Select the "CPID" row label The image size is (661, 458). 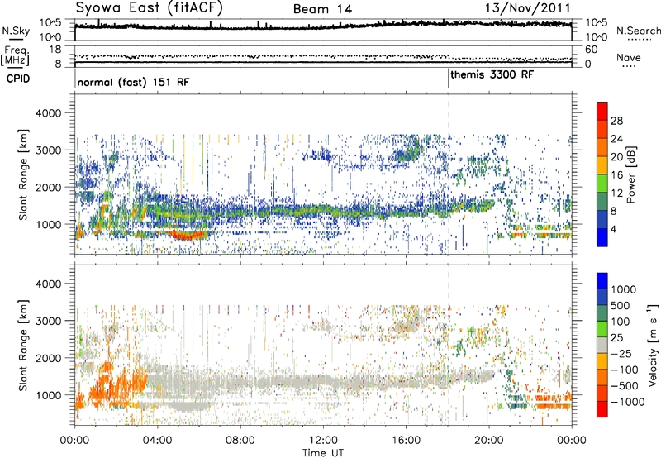pos(17,79)
